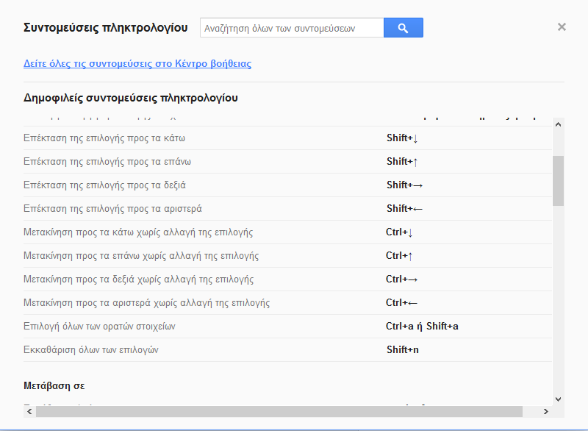This screenshot has height=431, width=588.
Task: Click the vertical scrollbar up arrow
Action: click(x=558, y=124)
